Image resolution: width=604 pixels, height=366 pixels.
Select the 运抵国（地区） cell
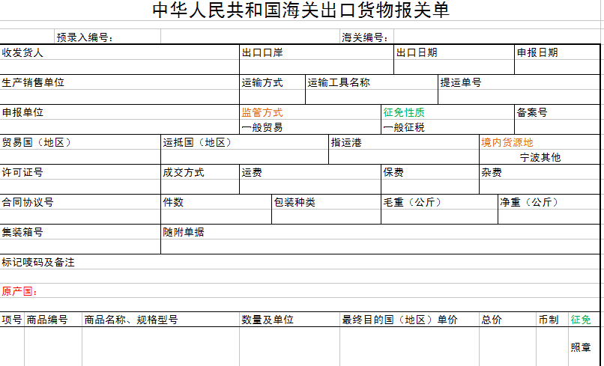[244, 142]
